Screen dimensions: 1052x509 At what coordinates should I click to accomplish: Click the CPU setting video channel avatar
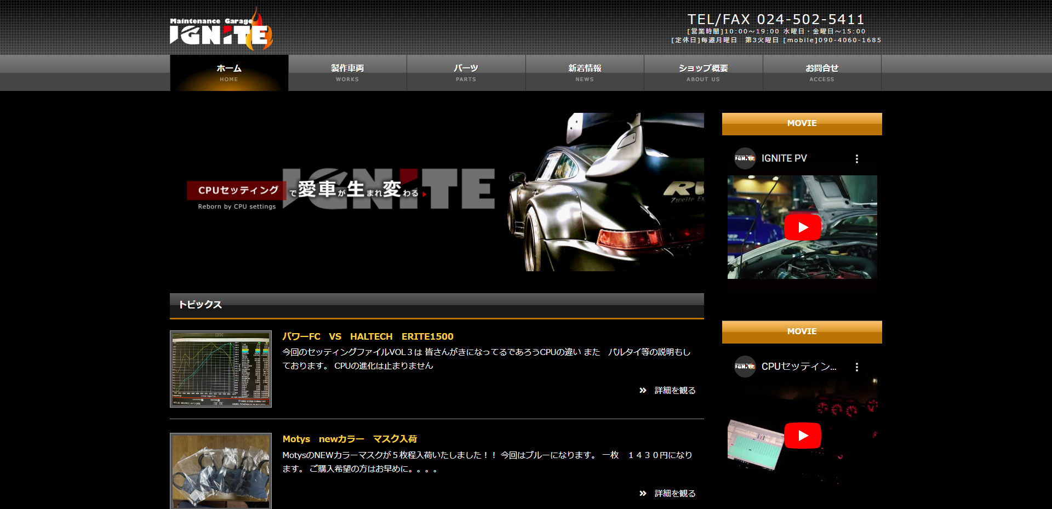745,367
